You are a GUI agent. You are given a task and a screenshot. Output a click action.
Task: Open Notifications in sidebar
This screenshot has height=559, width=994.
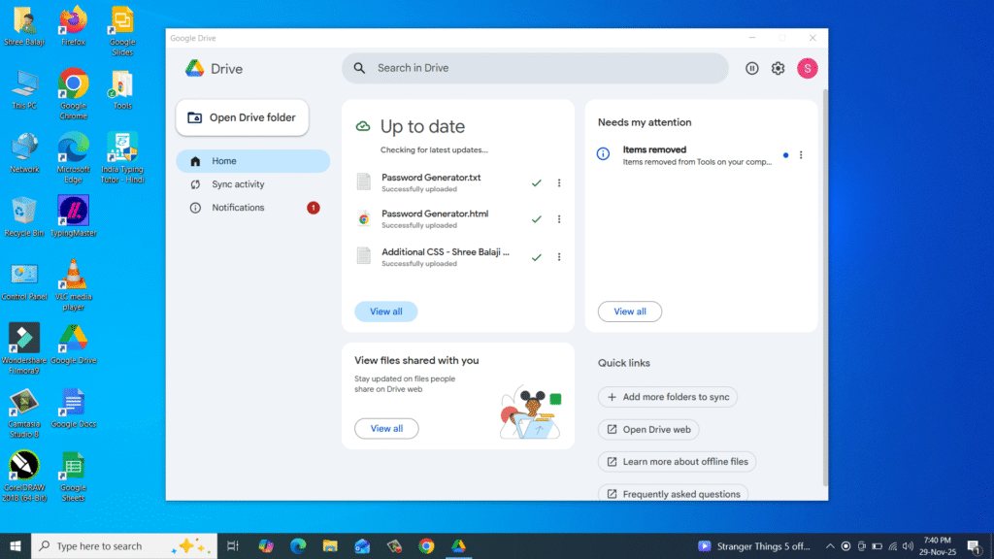coord(238,208)
